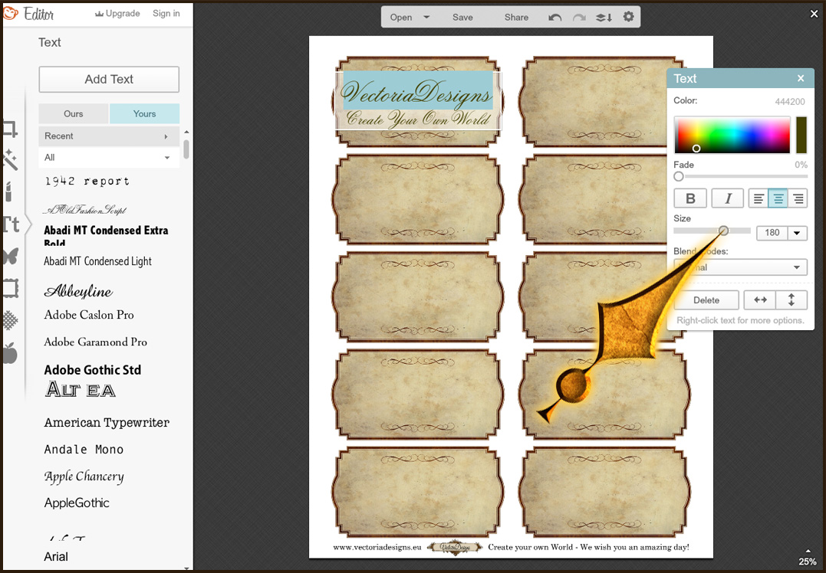Screen dimensions: 826x573
Task: Select the AppleGothic font
Action: (77, 503)
